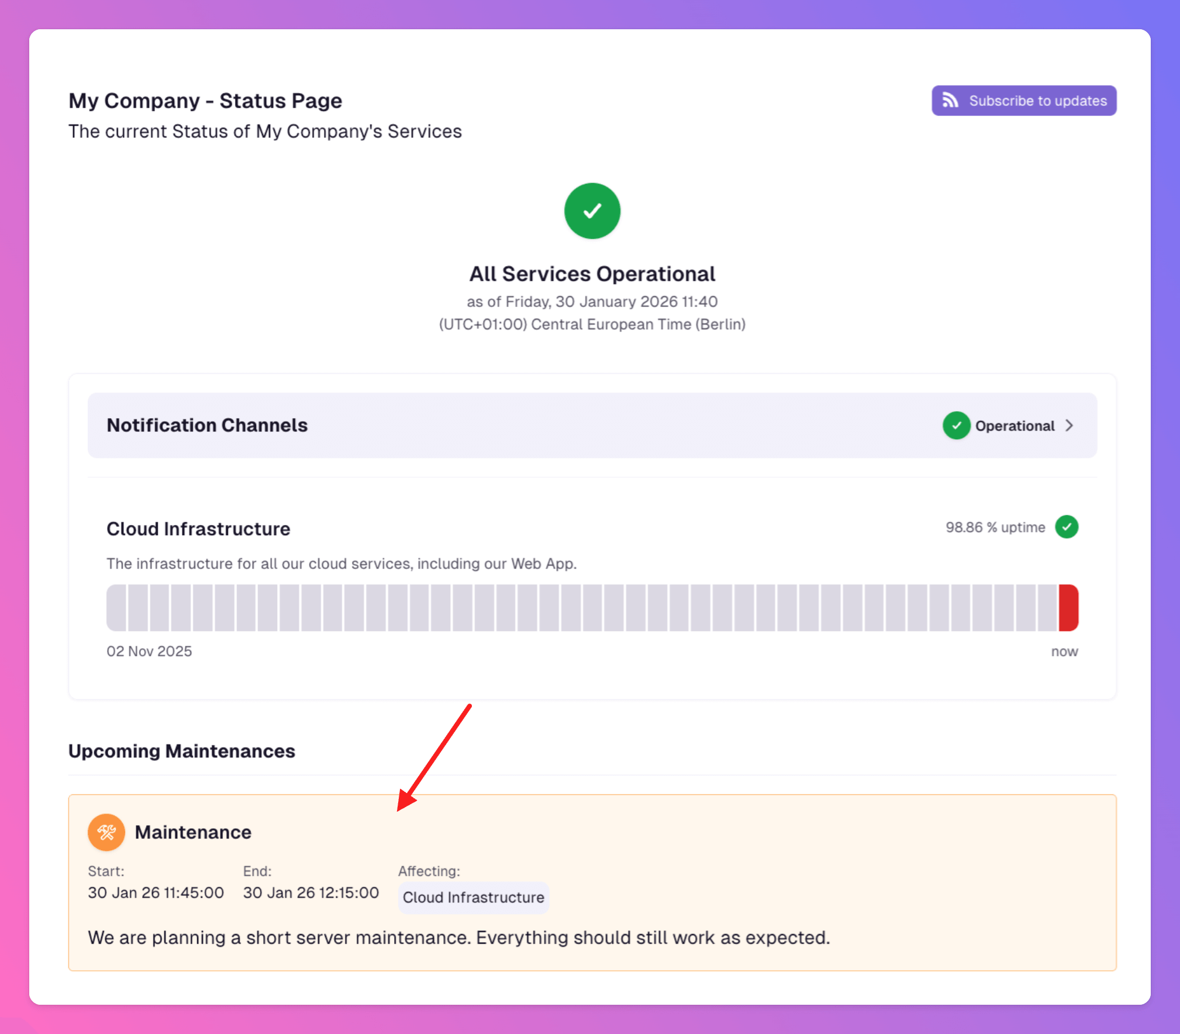The image size is (1180, 1034).
Task: Click the Cloud Infrastructure service heading
Action: (x=198, y=529)
